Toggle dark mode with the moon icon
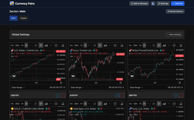Screen dimensions: 194x120 click(153, 4)
